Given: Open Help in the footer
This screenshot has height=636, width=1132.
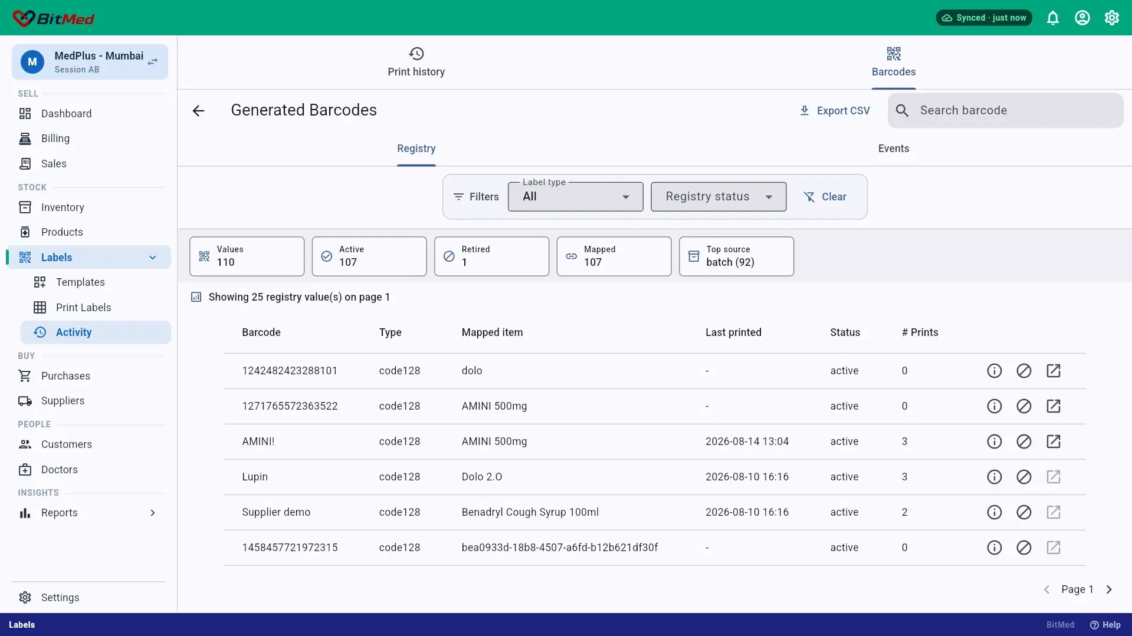Looking at the screenshot, I should (x=1105, y=625).
